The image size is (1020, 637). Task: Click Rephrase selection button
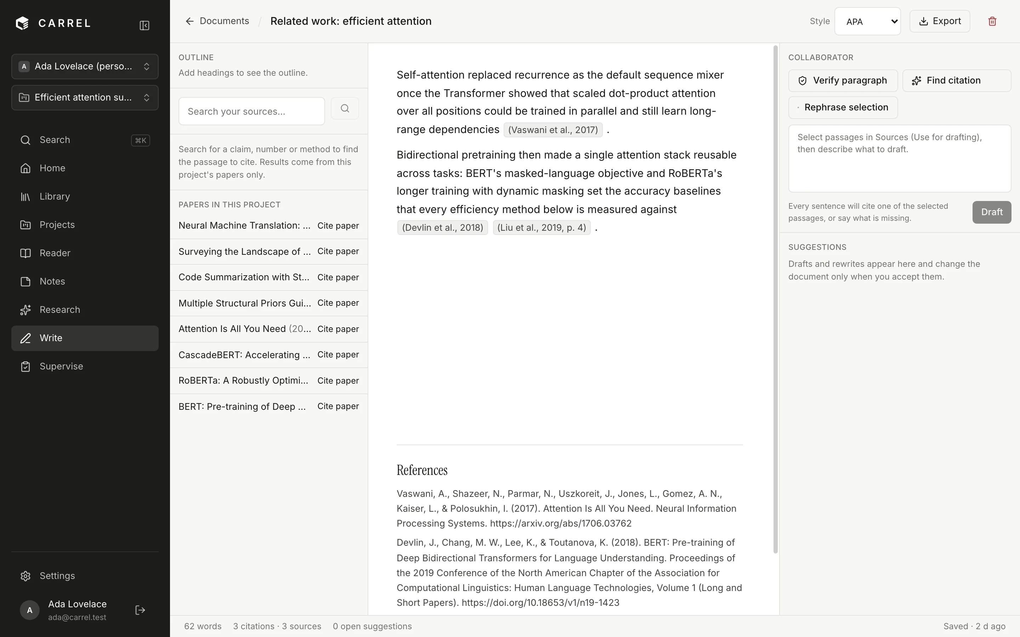[x=843, y=108]
